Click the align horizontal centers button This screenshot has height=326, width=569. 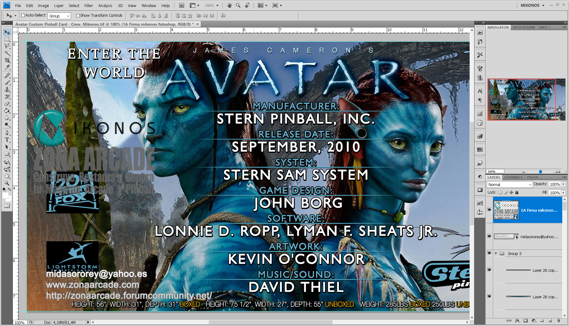pyautogui.click(x=160, y=16)
